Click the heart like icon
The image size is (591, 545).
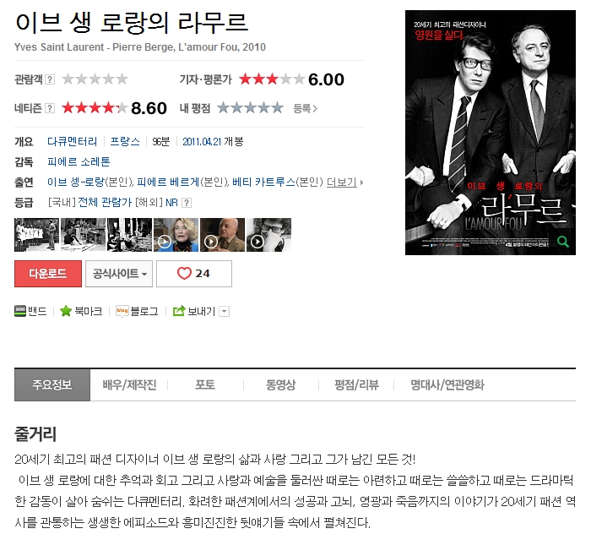[184, 274]
